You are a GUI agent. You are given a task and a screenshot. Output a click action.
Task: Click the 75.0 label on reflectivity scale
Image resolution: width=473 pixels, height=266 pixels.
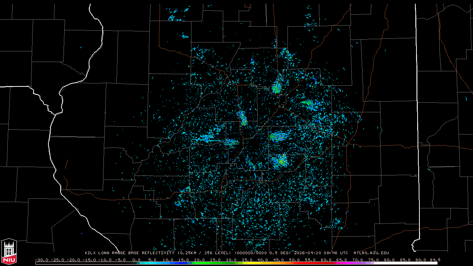[373, 260]
